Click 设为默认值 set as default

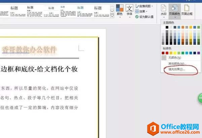pos(144,17)
